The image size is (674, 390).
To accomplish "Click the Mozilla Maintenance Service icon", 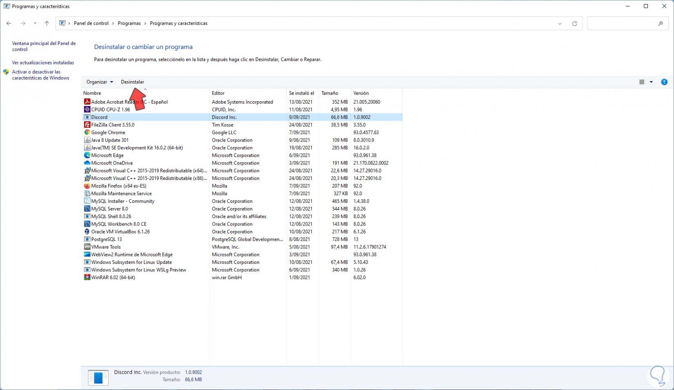I will coord(87,193).
